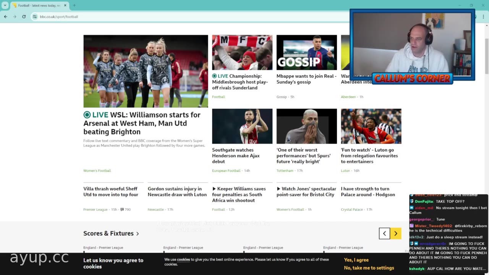The height and width of the screenshot is (275, 489).
Task: Reload the BBC football page
Action: [24, 17]
